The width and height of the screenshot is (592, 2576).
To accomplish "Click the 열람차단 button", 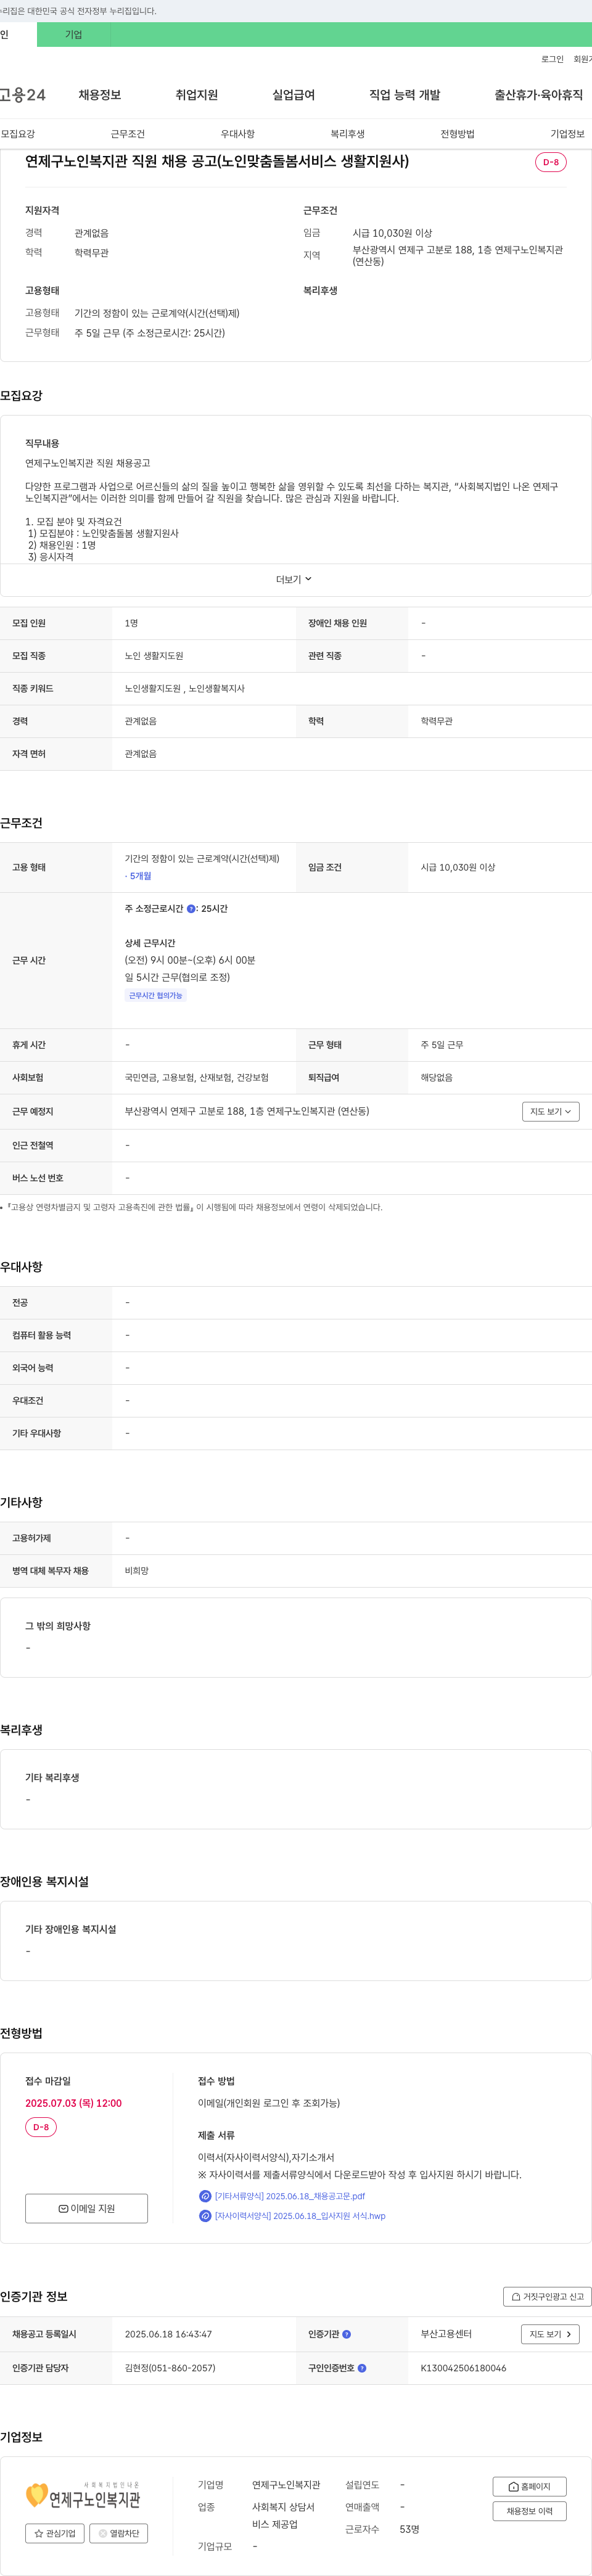I will tap(119, 2533).
